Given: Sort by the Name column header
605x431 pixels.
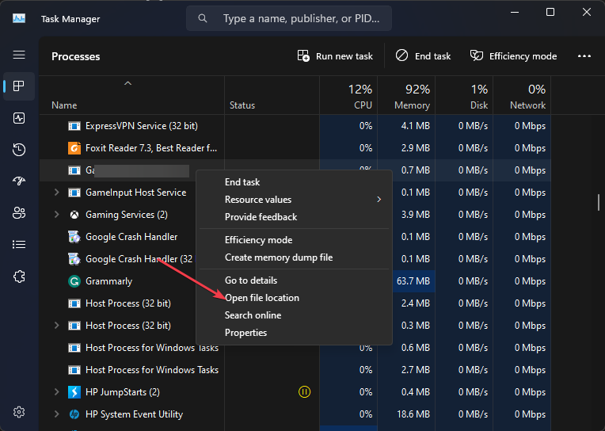Looking at the screenshot, I should pyautogui.click(x=131, y=95).
